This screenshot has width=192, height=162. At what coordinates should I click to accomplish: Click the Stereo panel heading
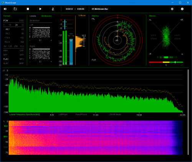[x=152, y=16]
